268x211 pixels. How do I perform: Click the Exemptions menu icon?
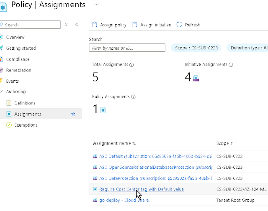(9, 125)
